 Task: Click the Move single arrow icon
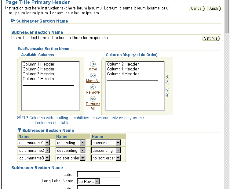[x=93, y=64]
